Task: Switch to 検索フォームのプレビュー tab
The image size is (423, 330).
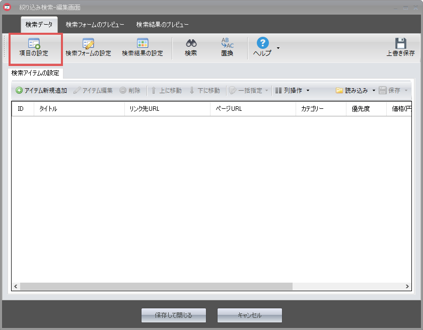Action: point(95,25)
